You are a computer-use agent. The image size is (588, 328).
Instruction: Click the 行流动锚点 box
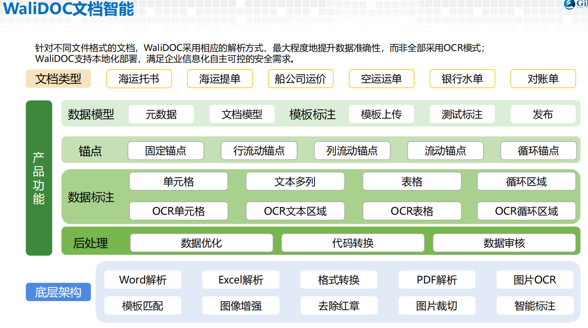pos(259,151)
